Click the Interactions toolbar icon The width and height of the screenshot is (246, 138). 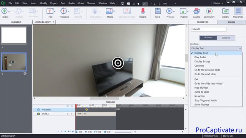click(x=95, y=11)
